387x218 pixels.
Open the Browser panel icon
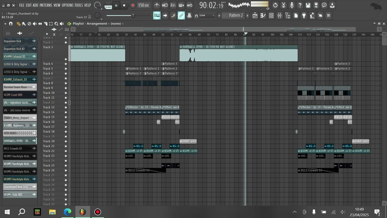point(288,15)
